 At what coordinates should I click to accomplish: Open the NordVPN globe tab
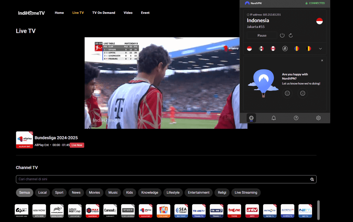point(251,118)
